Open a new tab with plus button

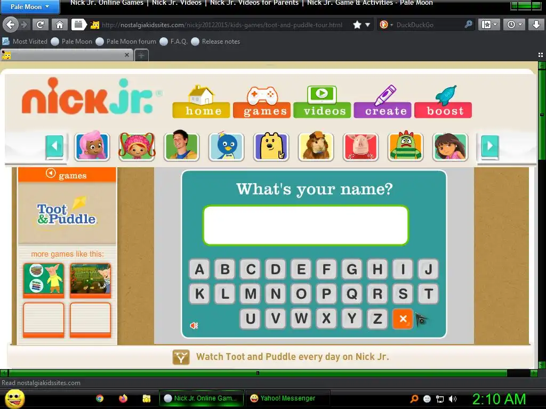point(141,55)
